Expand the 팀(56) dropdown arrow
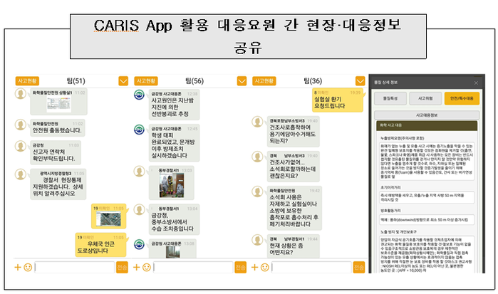Image resolution: width=498 pixels, height=294 pixels. [x=242, y=81]
